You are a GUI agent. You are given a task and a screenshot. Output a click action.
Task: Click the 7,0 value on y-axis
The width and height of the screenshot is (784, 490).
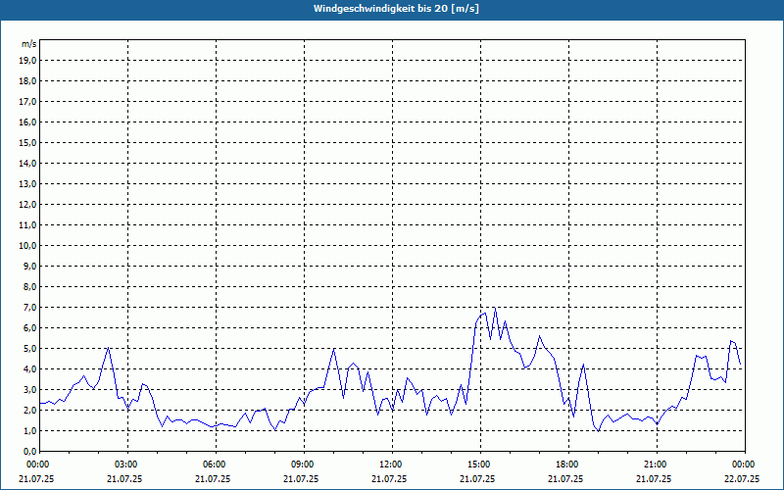(x=29, y=307)
